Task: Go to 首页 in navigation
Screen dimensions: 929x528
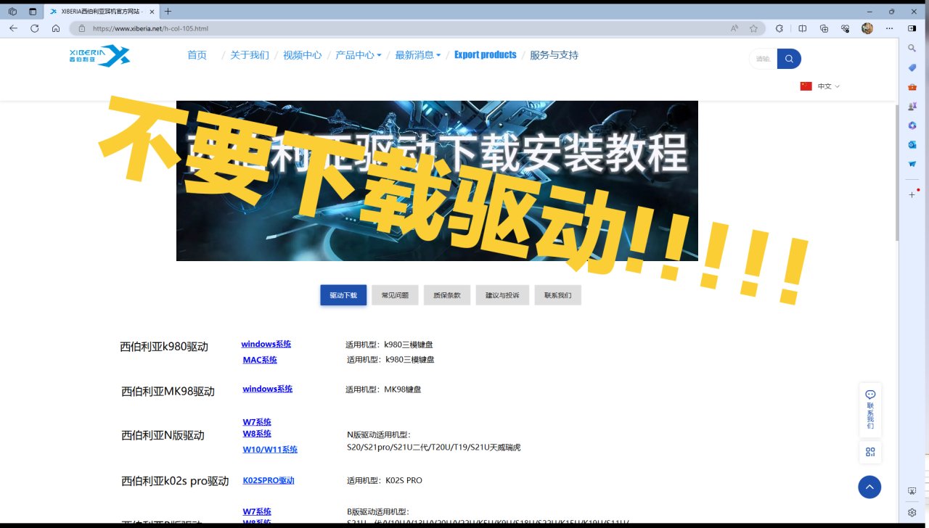Action: pyautogui.click(x=197, y=55)
